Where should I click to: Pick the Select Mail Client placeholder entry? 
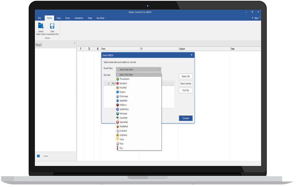pyautogui.click(x=139, y=75)
